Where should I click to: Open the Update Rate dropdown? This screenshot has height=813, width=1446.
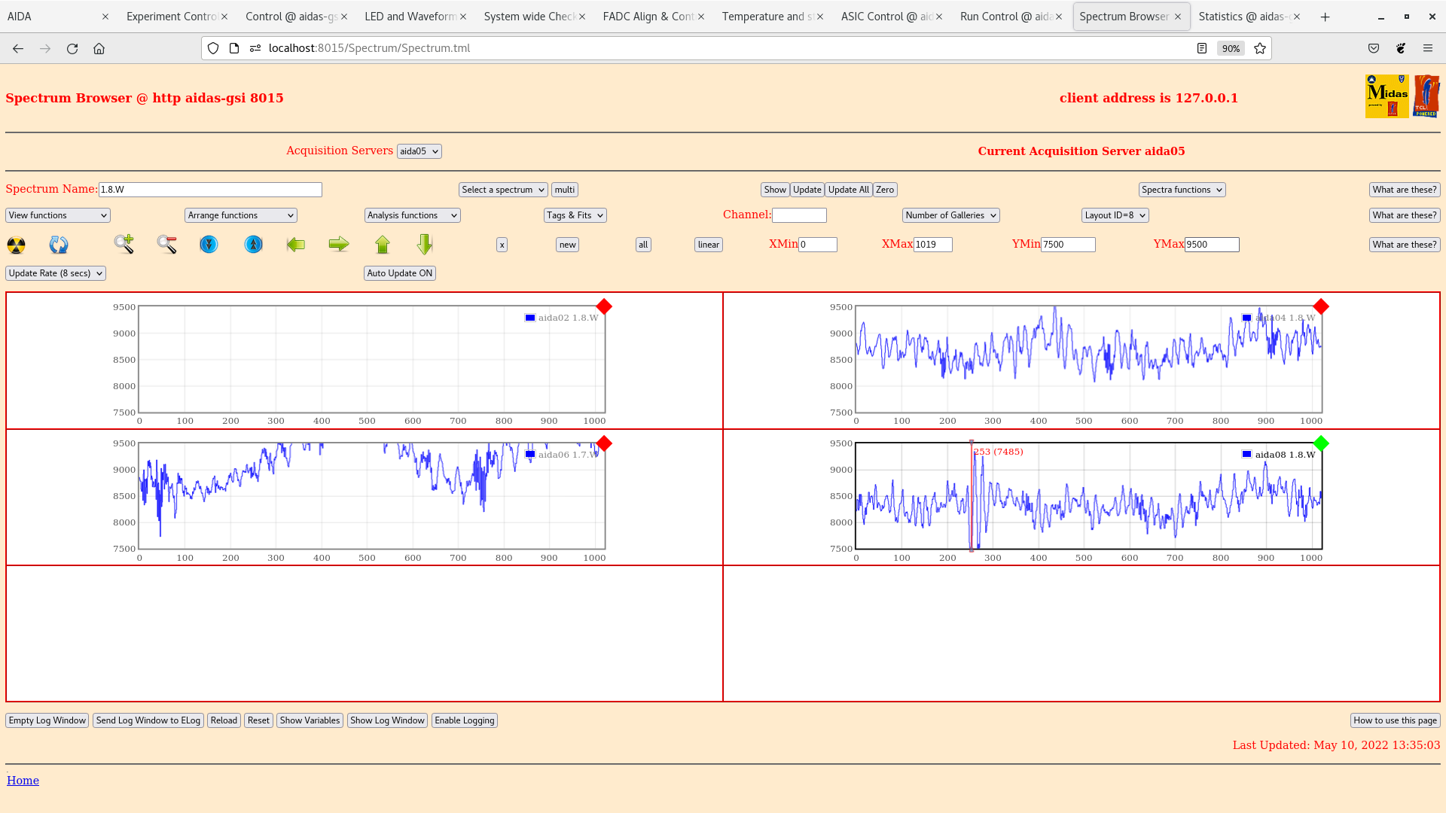[56, 273]
